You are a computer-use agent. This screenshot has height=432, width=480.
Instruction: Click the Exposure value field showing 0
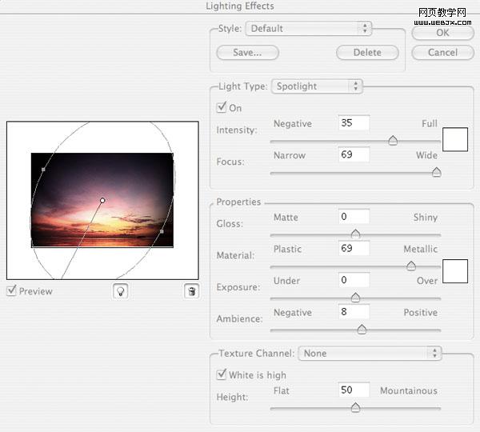coord(354,279)
